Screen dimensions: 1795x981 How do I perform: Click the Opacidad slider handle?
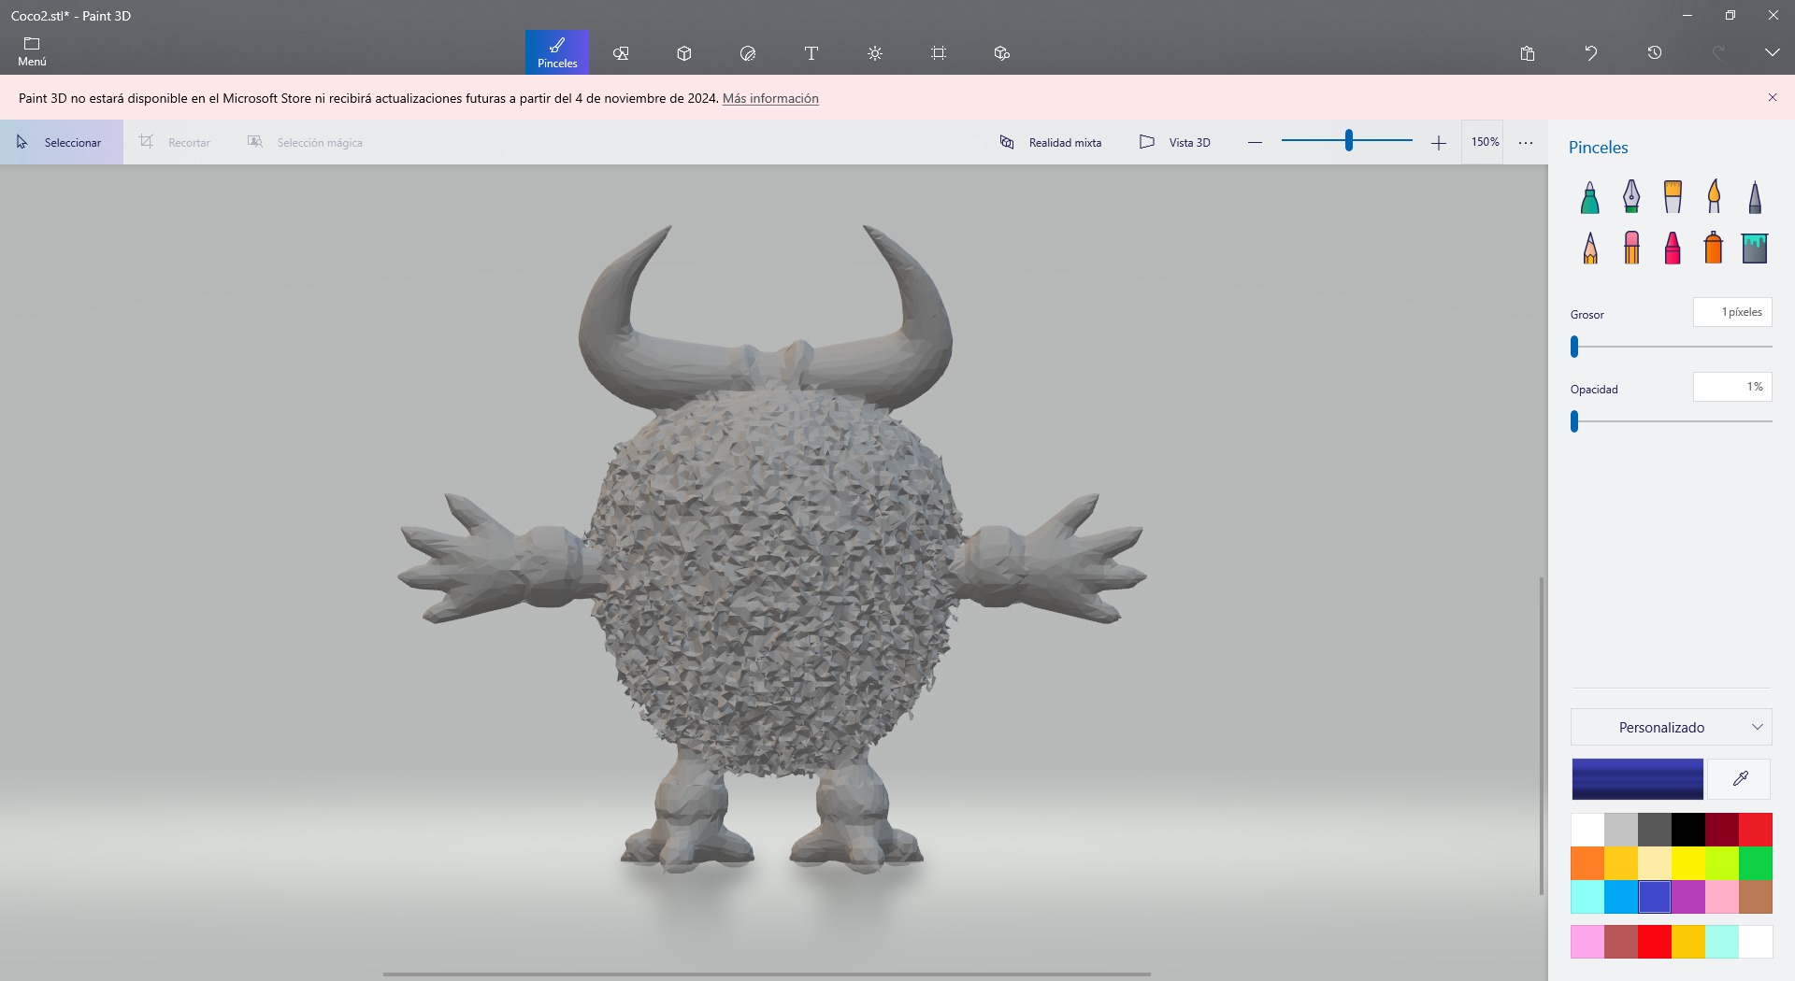[1574, 421]
